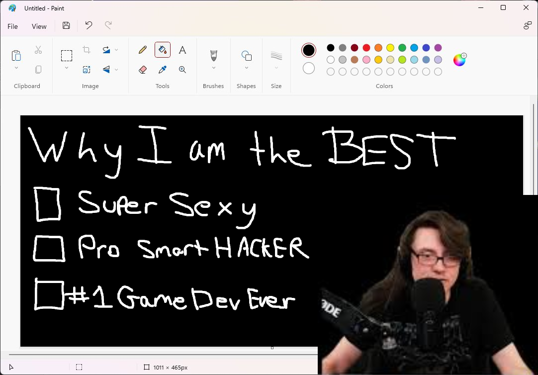
Task: Select Color 2 white background swatch
Action: tap(308, 68)
